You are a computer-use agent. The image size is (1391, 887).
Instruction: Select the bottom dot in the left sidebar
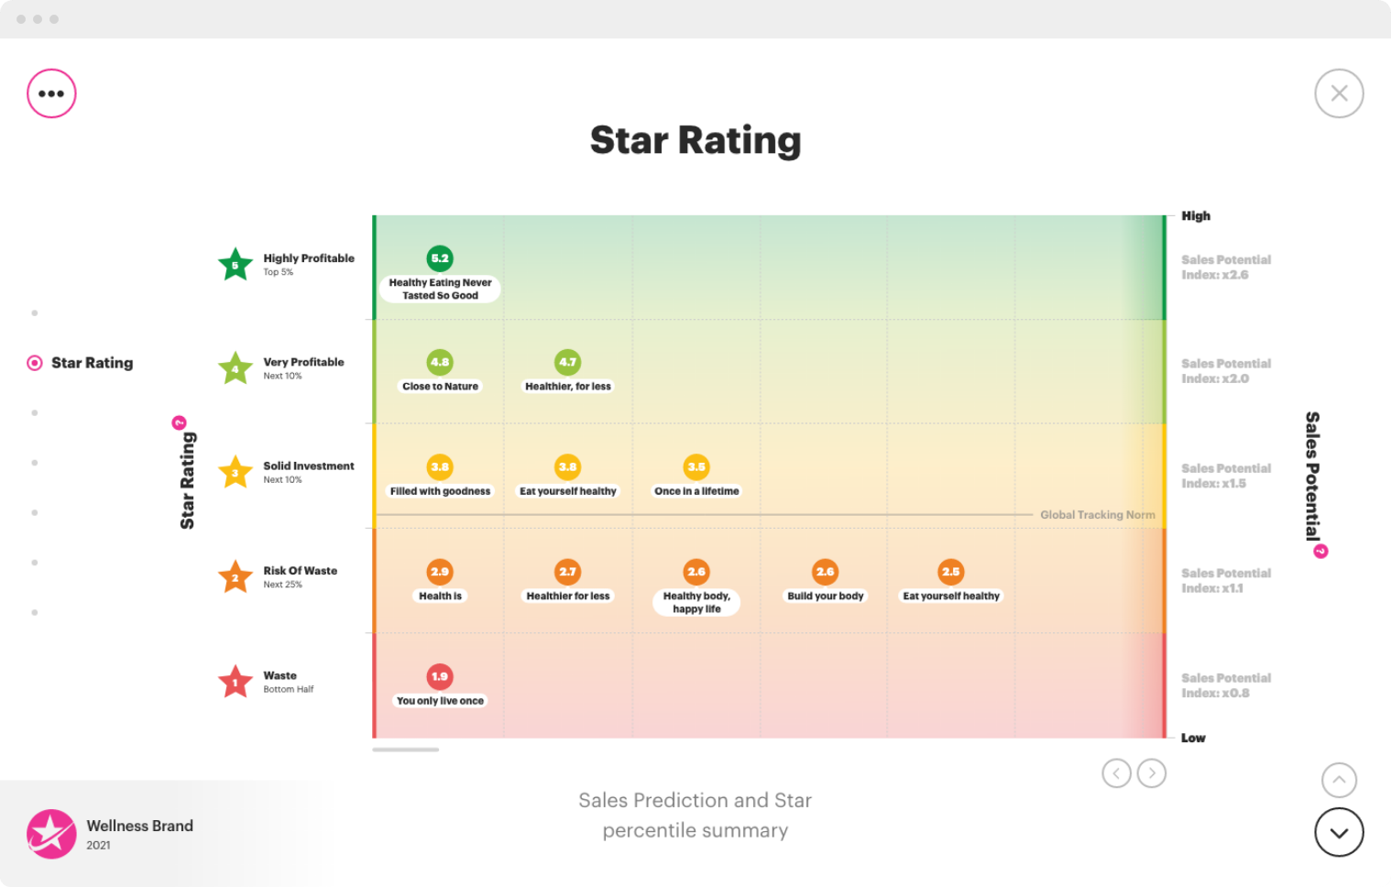(35, 612)
